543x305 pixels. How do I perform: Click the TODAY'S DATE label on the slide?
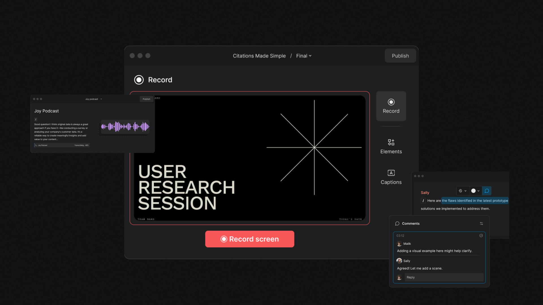click(x=350, y=219)
